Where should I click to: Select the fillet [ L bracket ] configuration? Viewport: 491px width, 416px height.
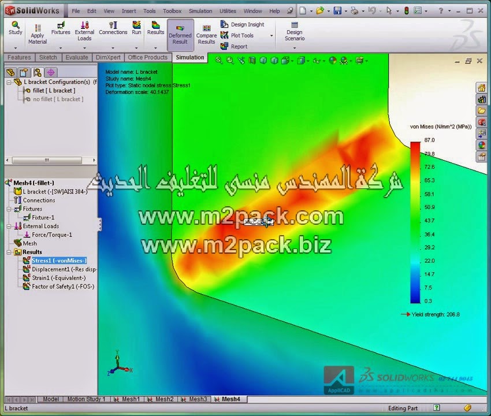(54, 91)
